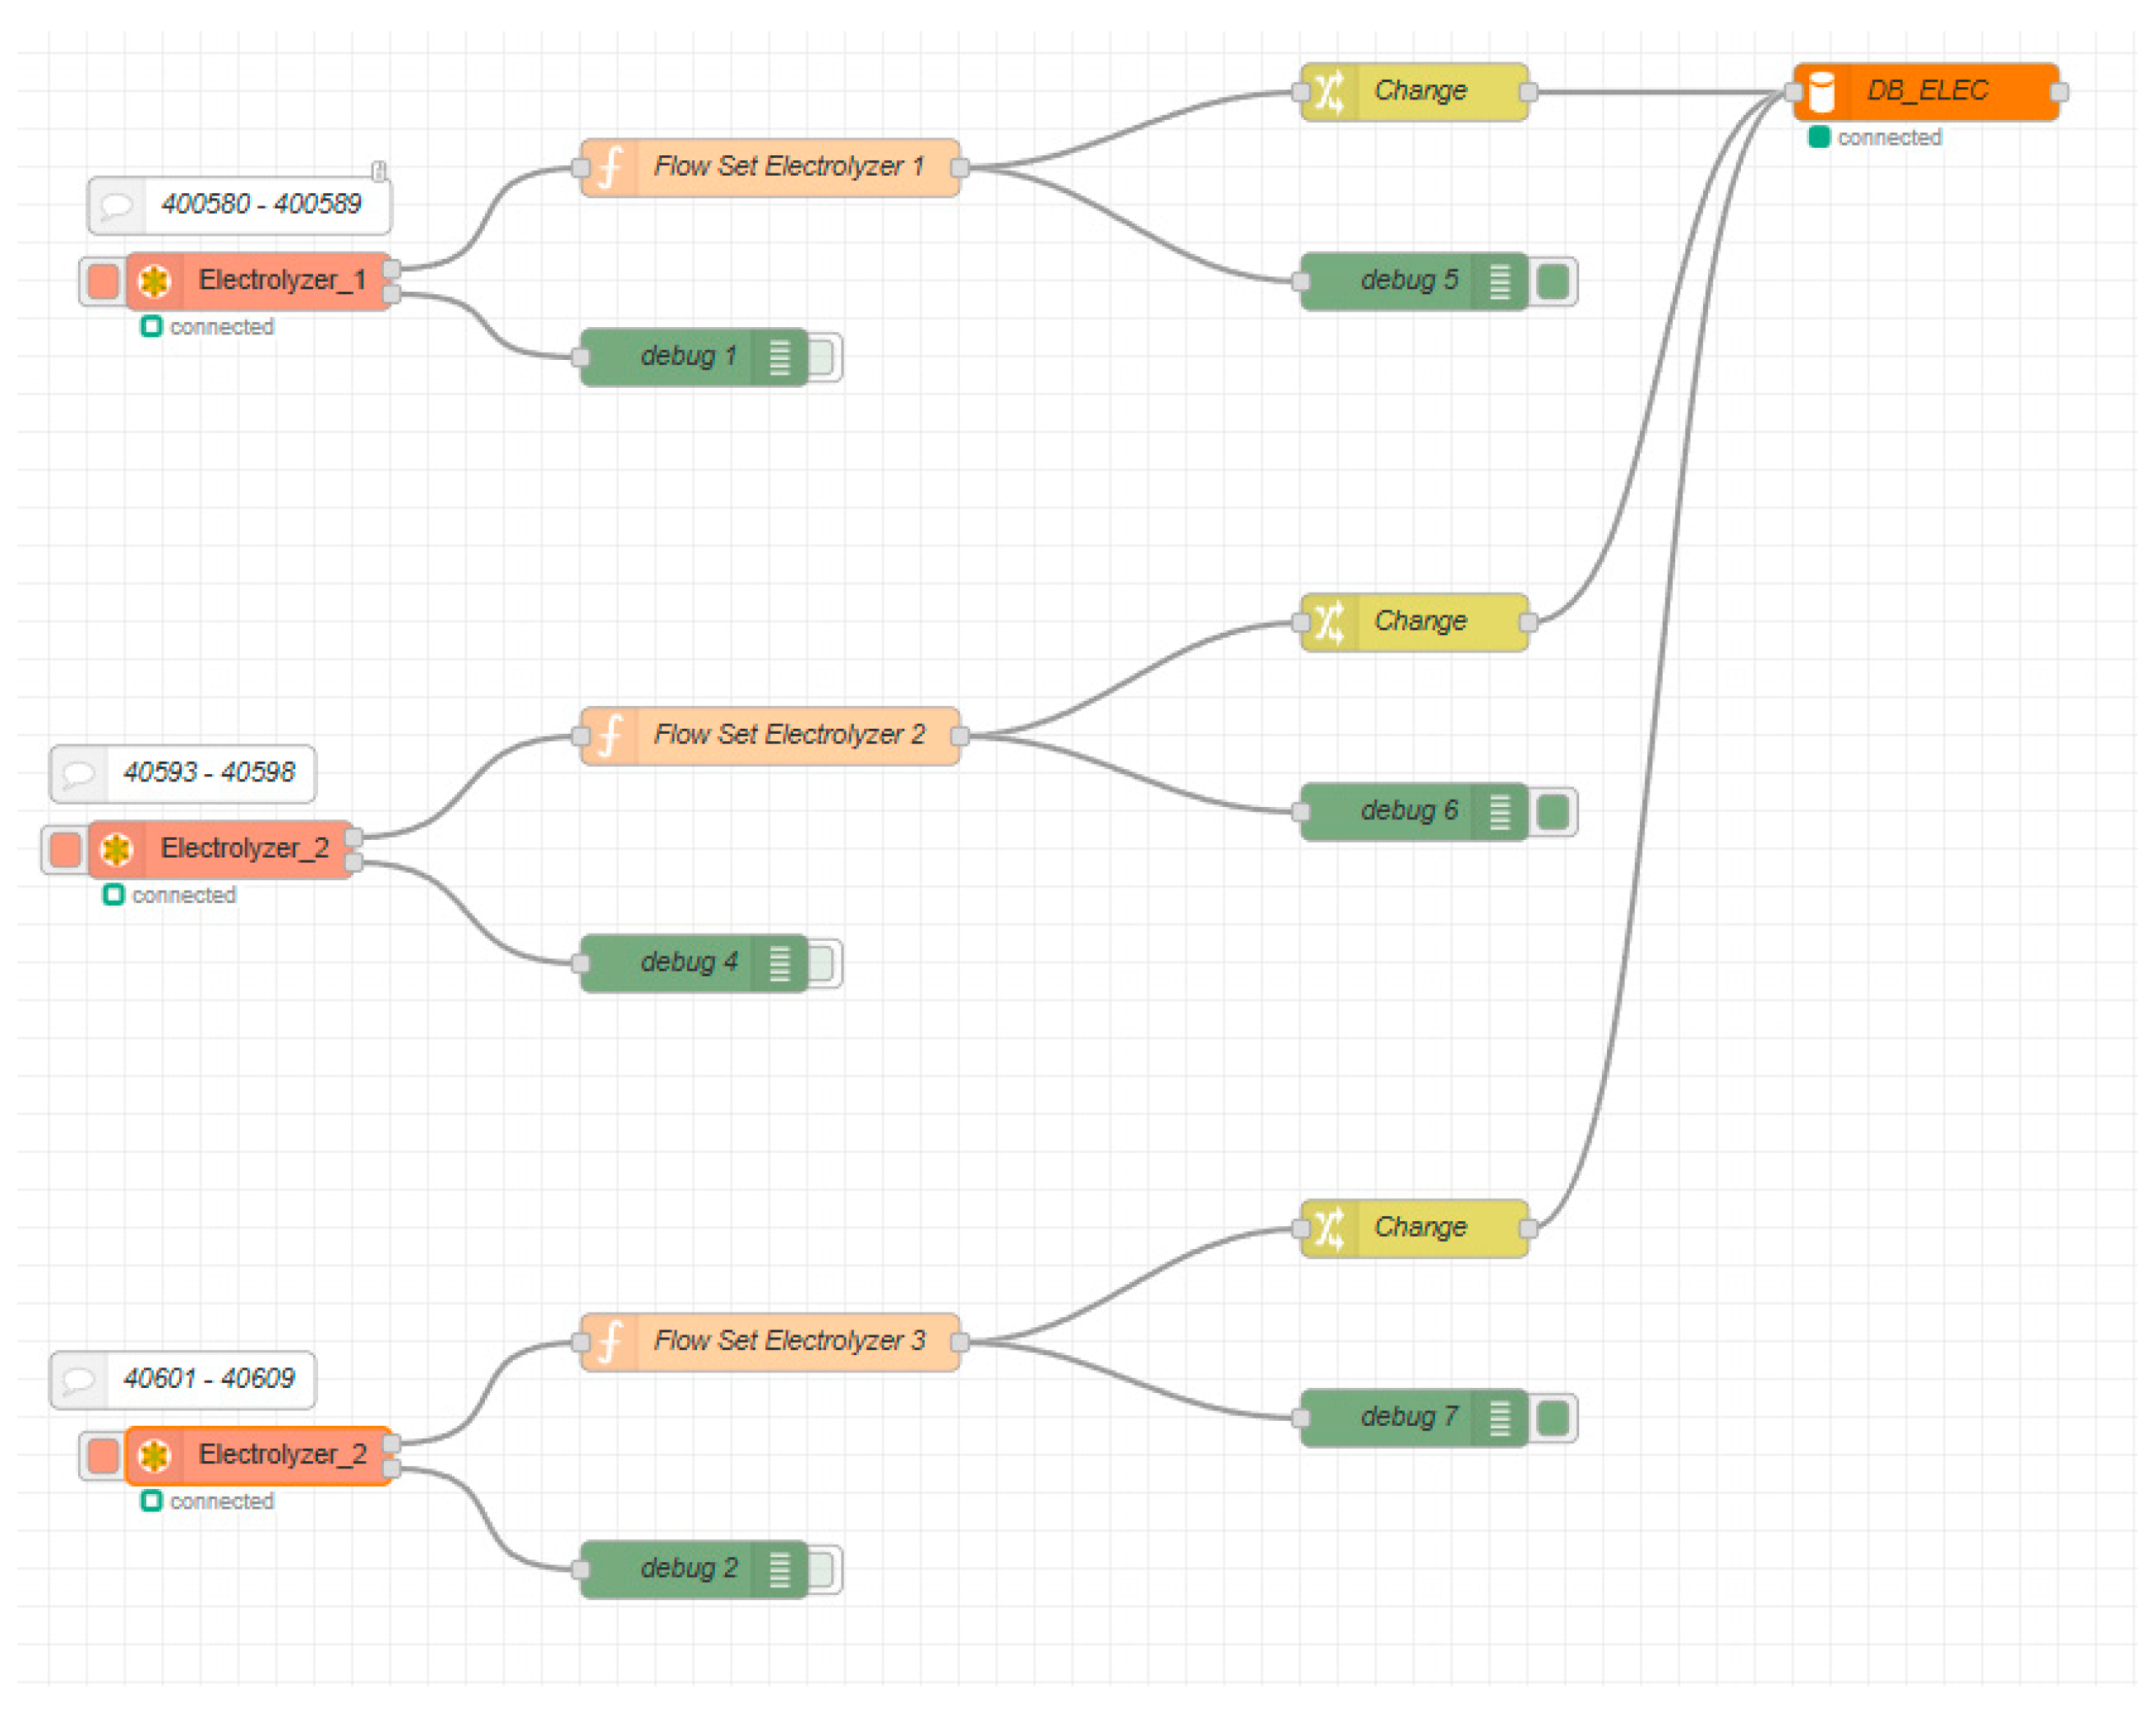Enable the debug 4 output toggle
The height and width of the screenshot is (1729, 2156).
(x=822, y=963)
